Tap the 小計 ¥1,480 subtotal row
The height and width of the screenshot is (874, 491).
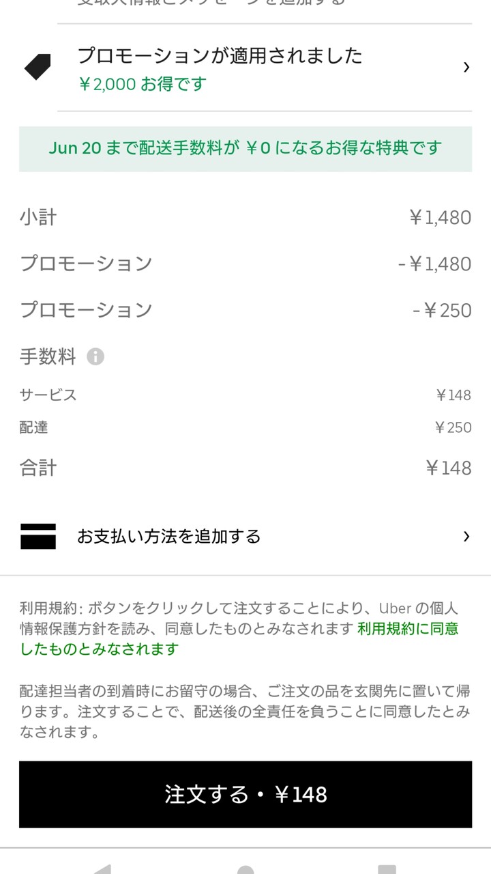coord(245,217)
